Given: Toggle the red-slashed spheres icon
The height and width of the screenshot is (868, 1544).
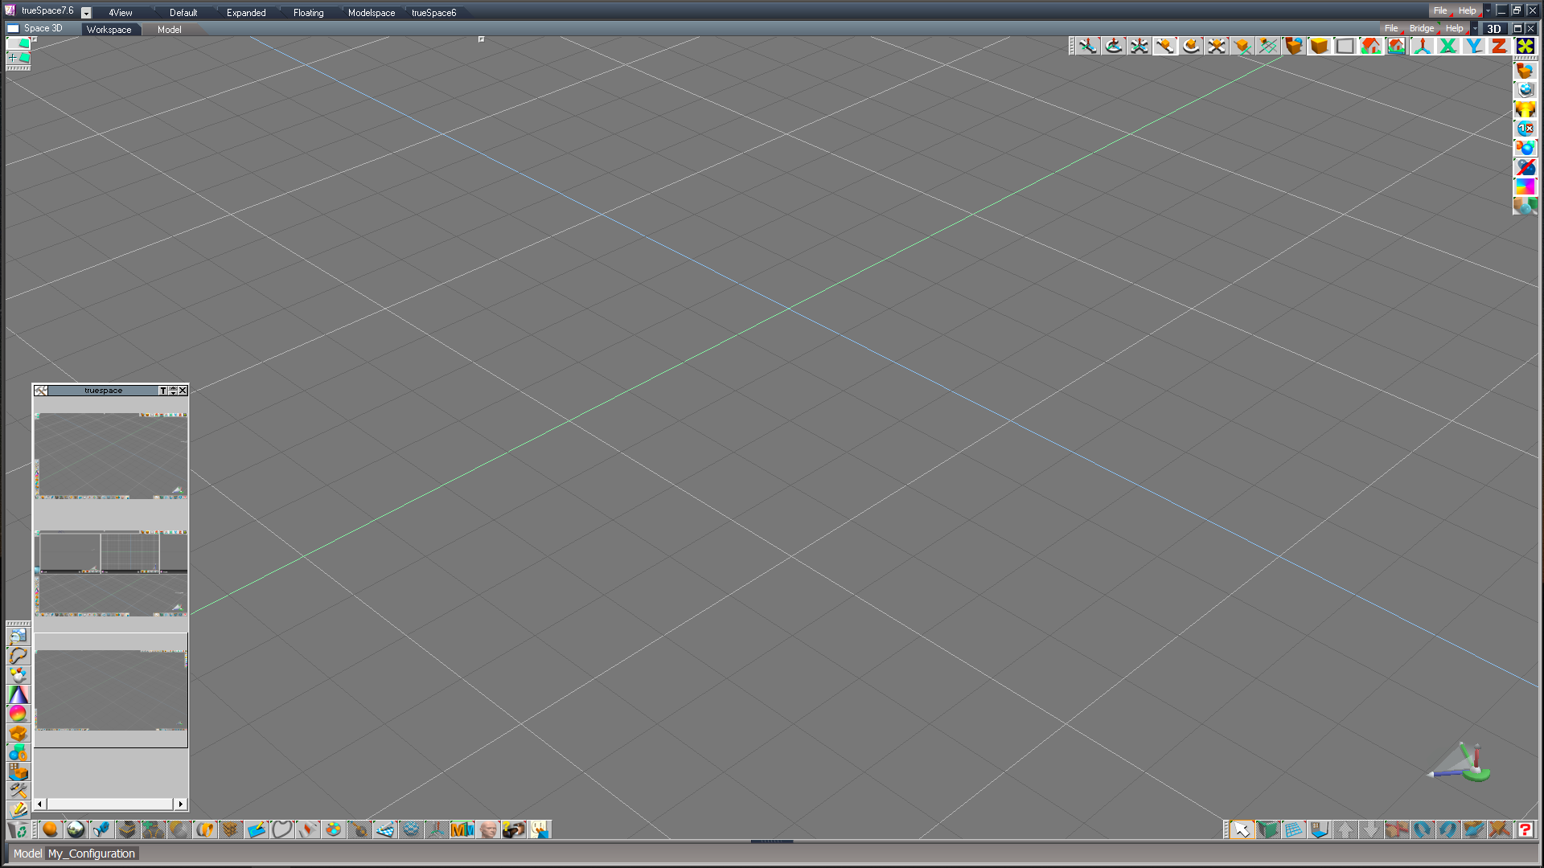Looking at the screenshot, I should click(x=1525, y=167).
